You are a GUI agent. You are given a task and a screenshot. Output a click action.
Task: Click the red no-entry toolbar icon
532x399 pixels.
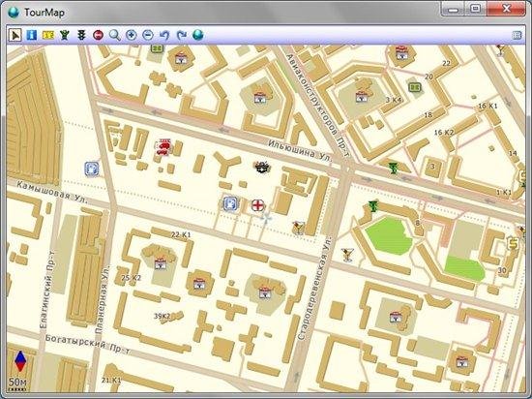98,35
